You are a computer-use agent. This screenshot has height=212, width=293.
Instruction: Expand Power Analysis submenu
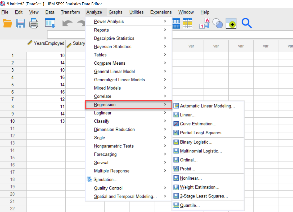[x=128, y=21]
